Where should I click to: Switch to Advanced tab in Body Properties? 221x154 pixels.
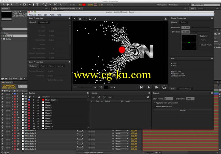tap(44, 22)
